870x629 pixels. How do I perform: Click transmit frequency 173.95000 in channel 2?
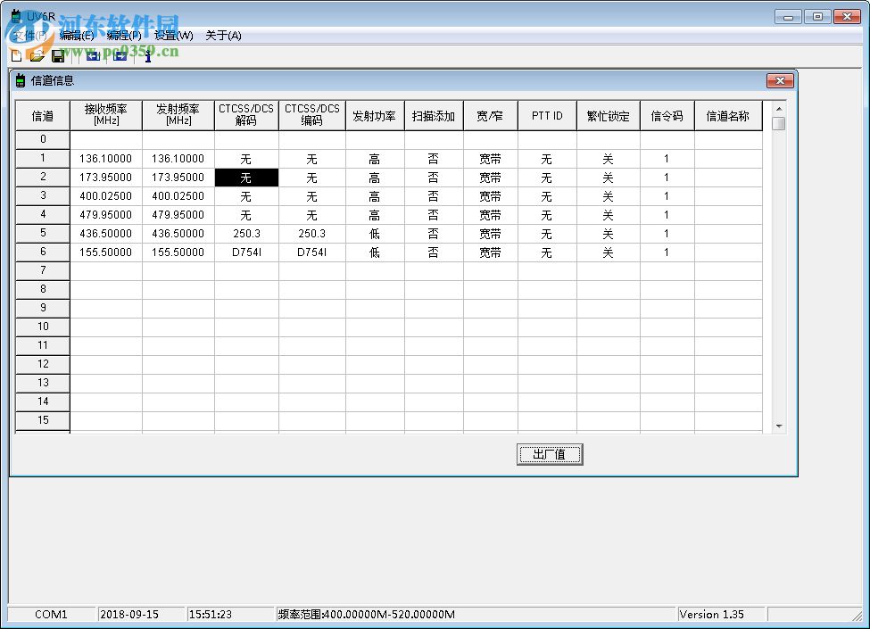[x=178, y=178]
